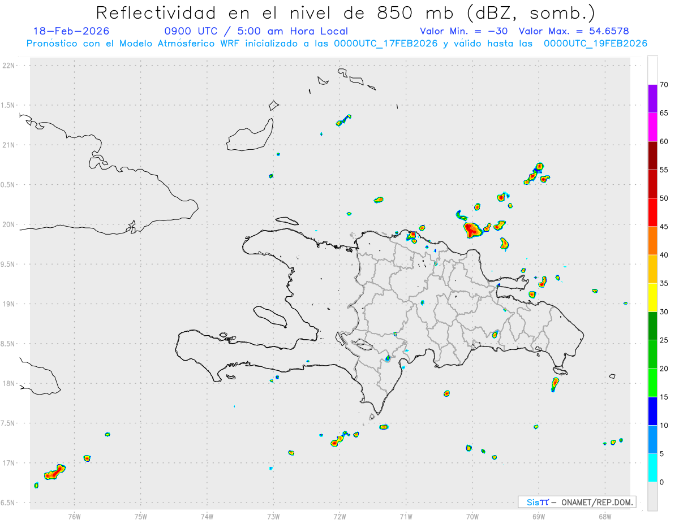Click the '0' value on the colorbar scale
Screen dimensions: 679x524
click(x=662, y=482)
